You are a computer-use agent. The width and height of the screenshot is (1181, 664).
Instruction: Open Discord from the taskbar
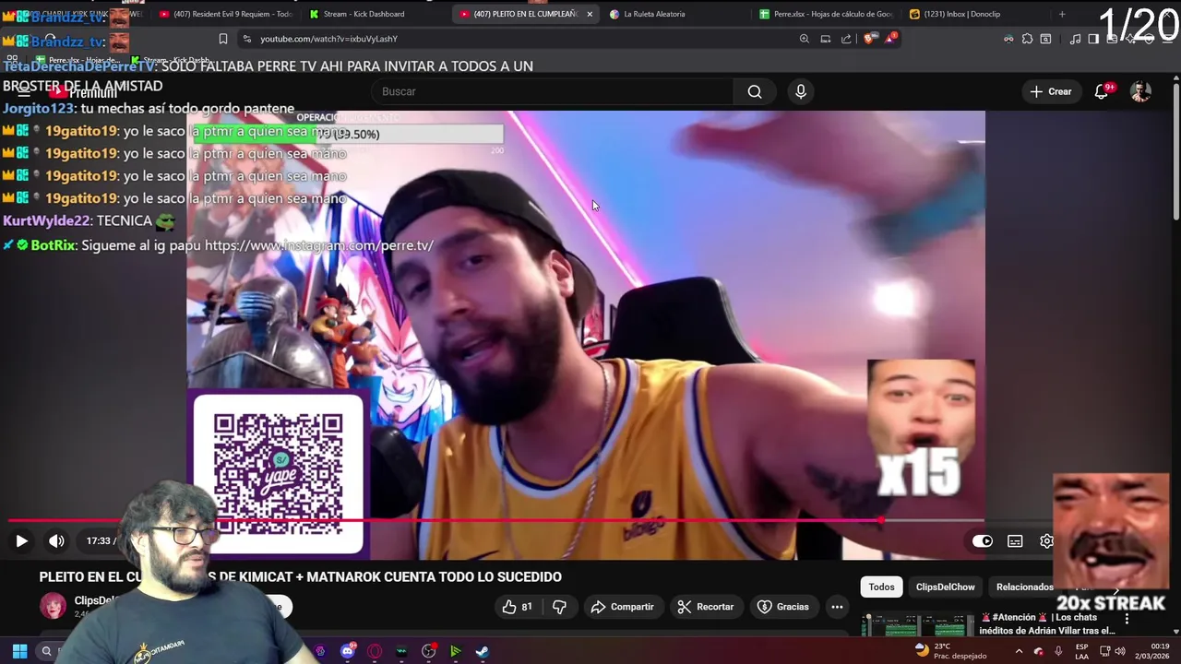(x=348, y=651)
